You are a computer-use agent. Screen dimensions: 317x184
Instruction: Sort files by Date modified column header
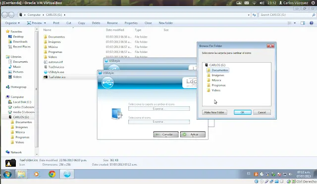point(115,30)
